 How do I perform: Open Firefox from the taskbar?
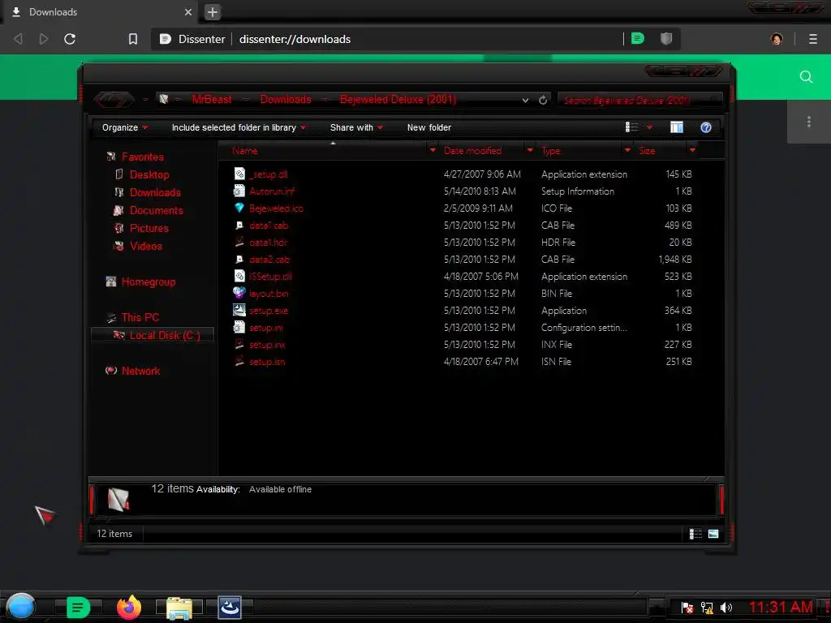[129, 608]
